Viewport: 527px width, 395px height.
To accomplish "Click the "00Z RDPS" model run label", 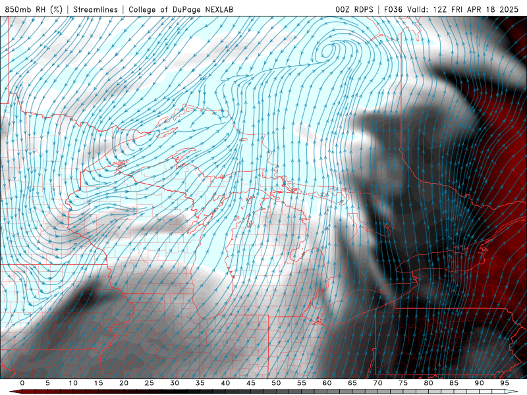I will point(354,9).
